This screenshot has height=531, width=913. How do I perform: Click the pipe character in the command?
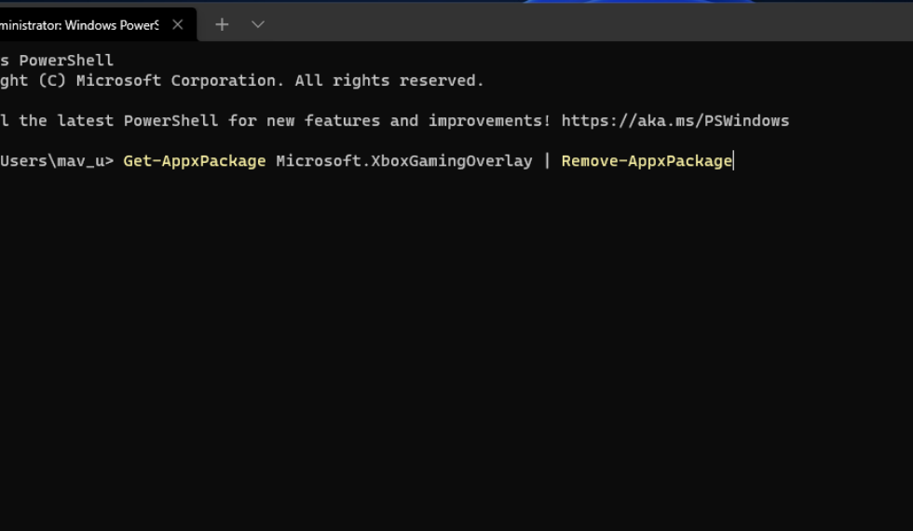[547, 161]
